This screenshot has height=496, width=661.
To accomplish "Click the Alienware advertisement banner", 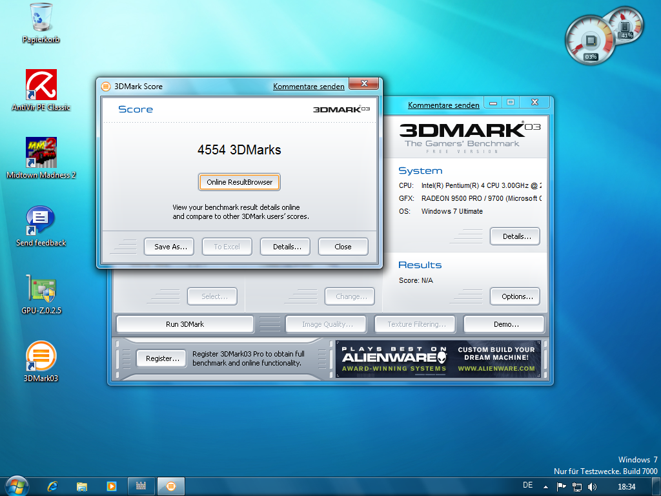I will coord(438,359).
